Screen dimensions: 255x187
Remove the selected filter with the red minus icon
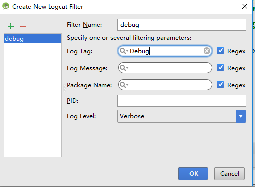23,26
